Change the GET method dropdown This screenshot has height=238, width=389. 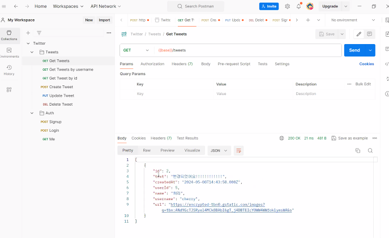136,50
